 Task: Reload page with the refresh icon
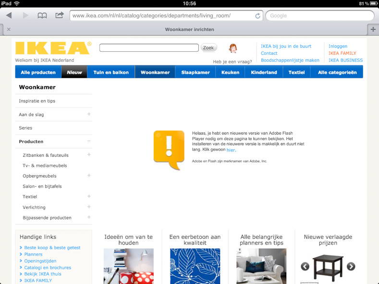coord(258,15)
